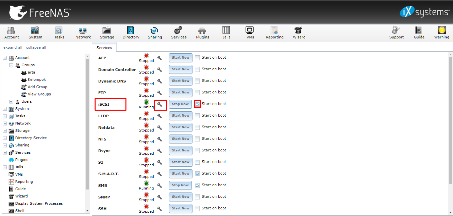Open Shell from the sidebar
Screen dimensions: 453x216
tap(19, 210)
